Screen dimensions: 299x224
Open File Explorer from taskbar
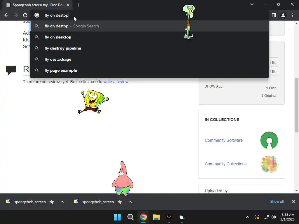click(x=156, y=217)
